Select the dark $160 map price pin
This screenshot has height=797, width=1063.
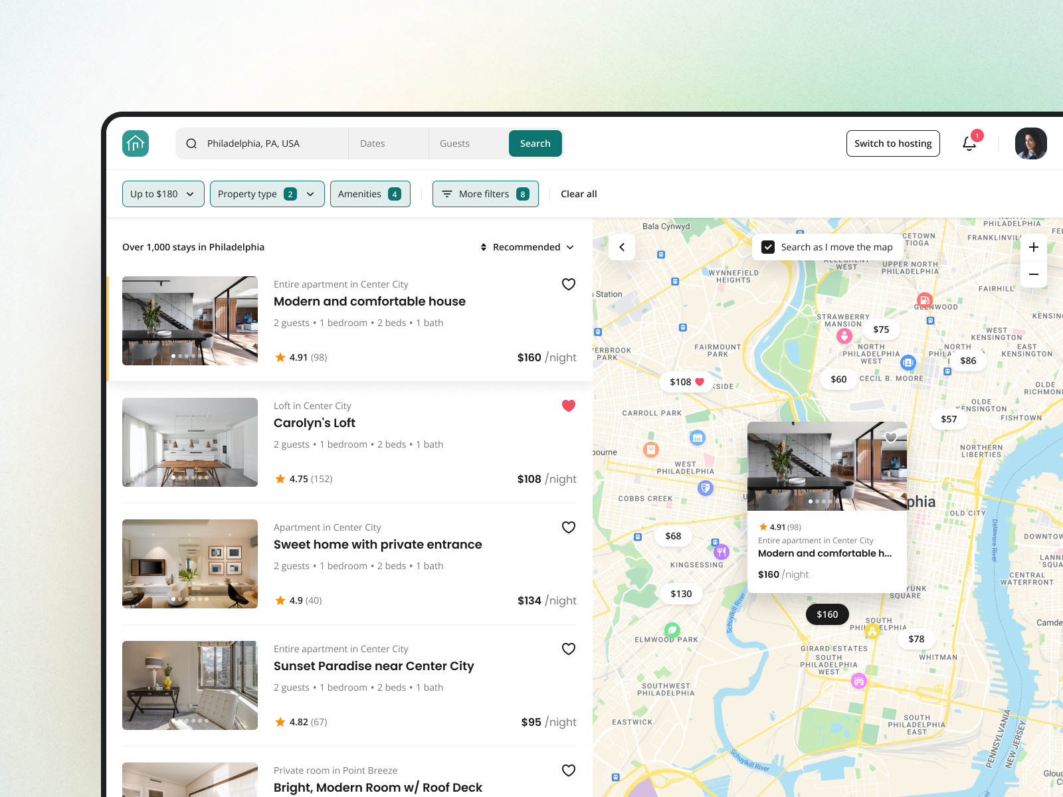tap(827, 614)
